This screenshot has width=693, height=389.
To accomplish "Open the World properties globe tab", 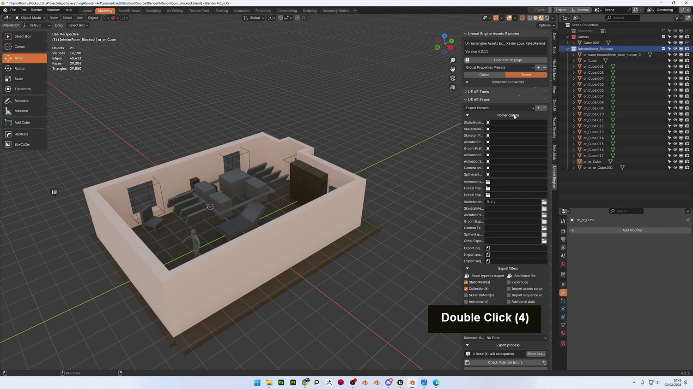I will pyautogui.click(x=563, y=264).
